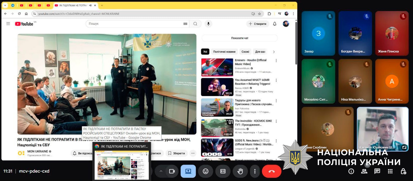Open YouTube notifications bell
Image resolution: width=413 pixels, height=181 pixels.
coord(275,24)
